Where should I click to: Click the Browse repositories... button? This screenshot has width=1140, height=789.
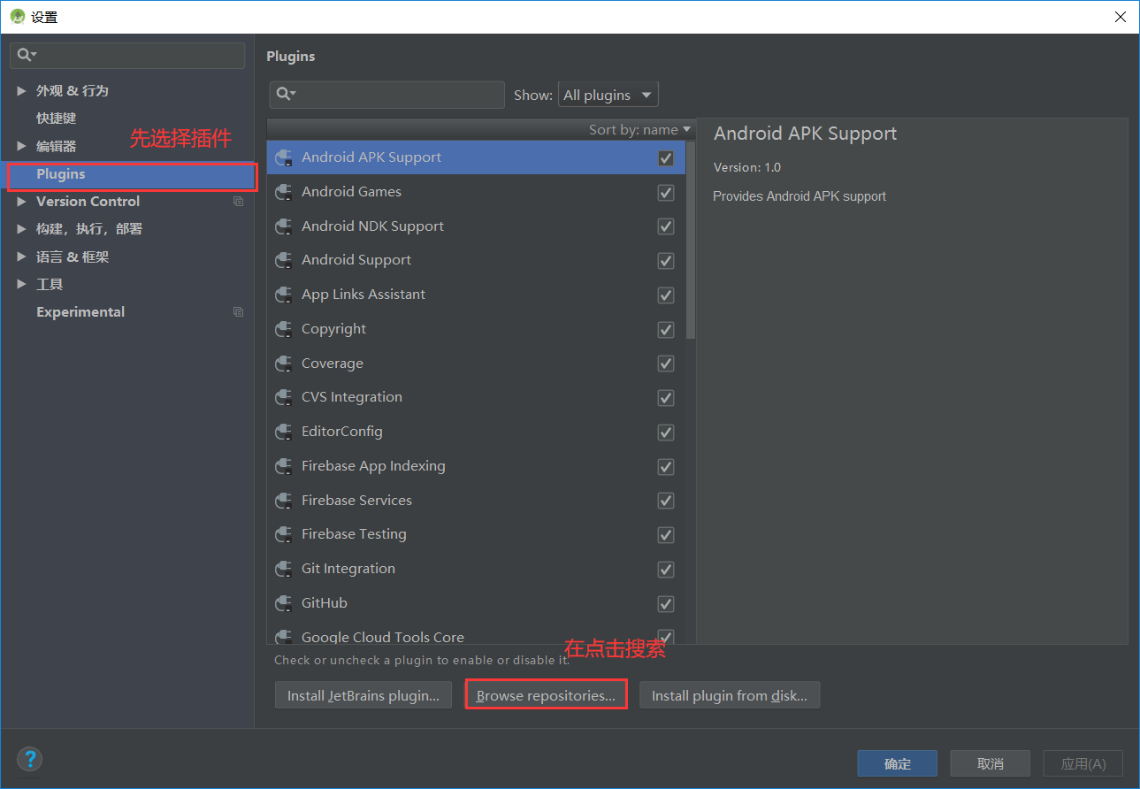coord(546,696)
